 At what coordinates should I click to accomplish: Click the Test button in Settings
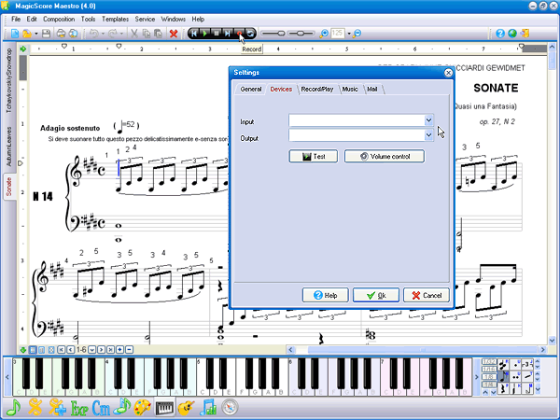[x=314, y=157]
